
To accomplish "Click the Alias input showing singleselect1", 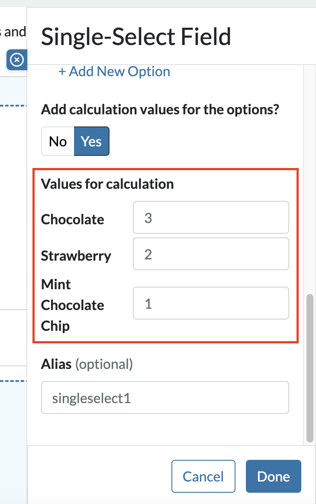I will click(x=165, y=397).
